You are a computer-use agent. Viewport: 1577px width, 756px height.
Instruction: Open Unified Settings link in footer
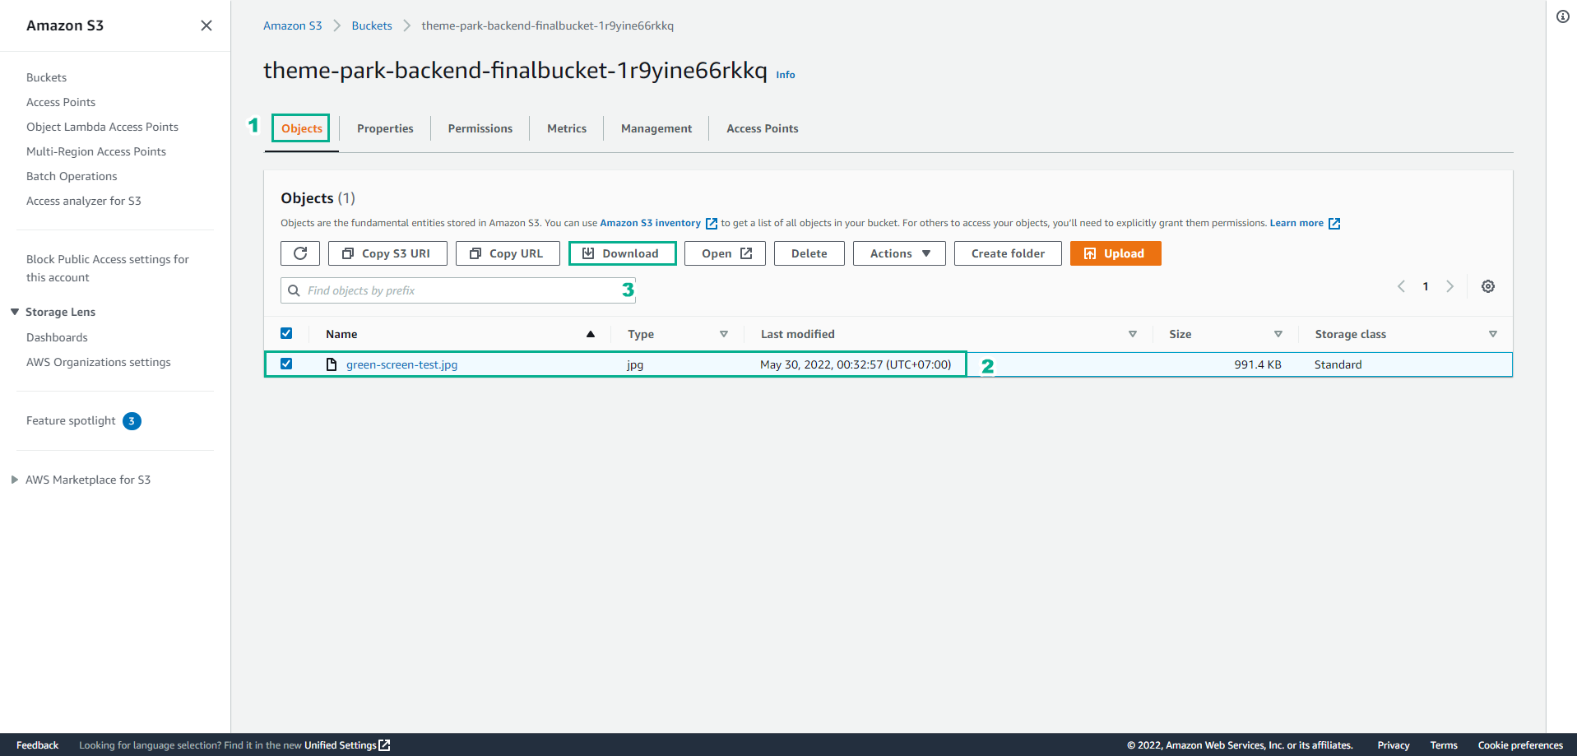[x=340, y=745]
